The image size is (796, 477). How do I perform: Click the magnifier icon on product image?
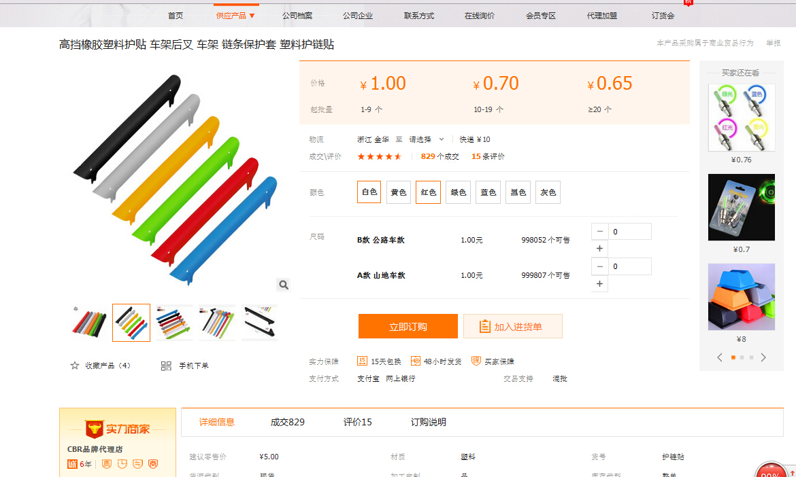tap(284, 285)
